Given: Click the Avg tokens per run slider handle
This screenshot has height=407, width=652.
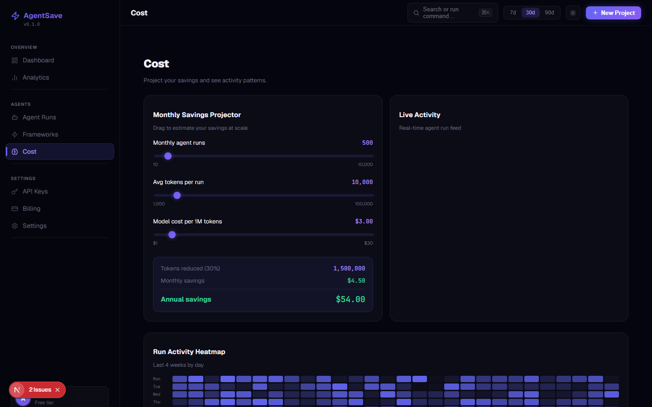Looking at the screenshot, I should 177,195.
